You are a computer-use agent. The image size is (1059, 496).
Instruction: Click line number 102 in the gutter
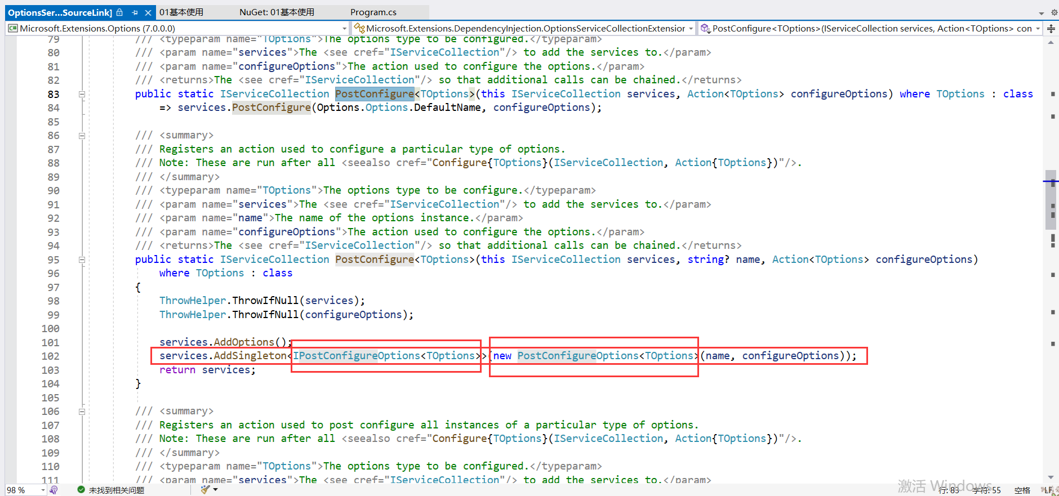(50, 356)
